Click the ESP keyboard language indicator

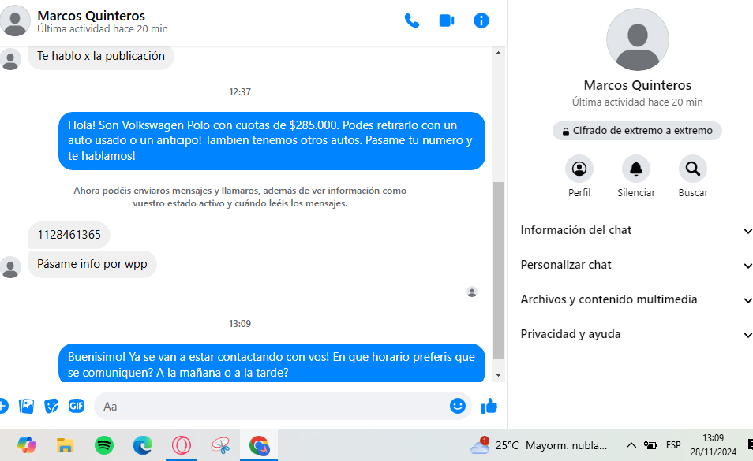pos(673,445)
